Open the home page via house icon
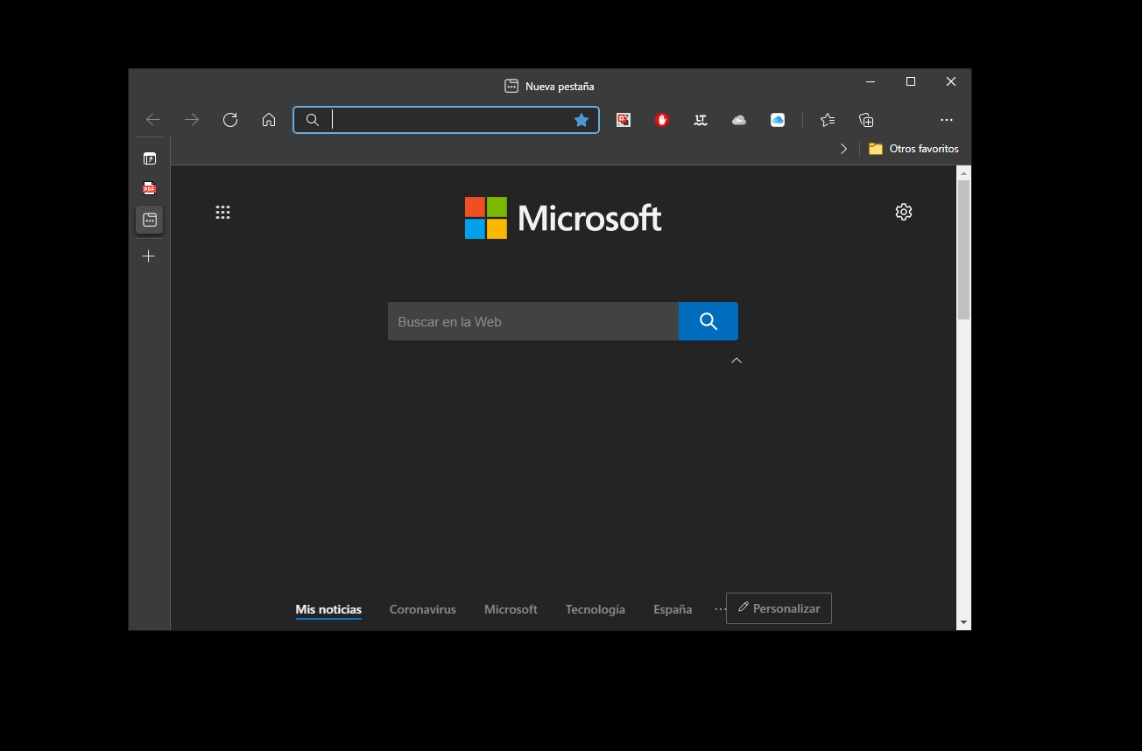1142x751 pixels. (x=269, y=120)
